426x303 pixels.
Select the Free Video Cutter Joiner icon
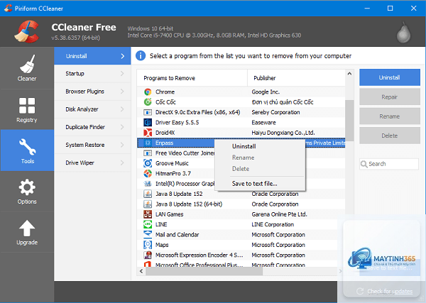[x=148, y=153]
